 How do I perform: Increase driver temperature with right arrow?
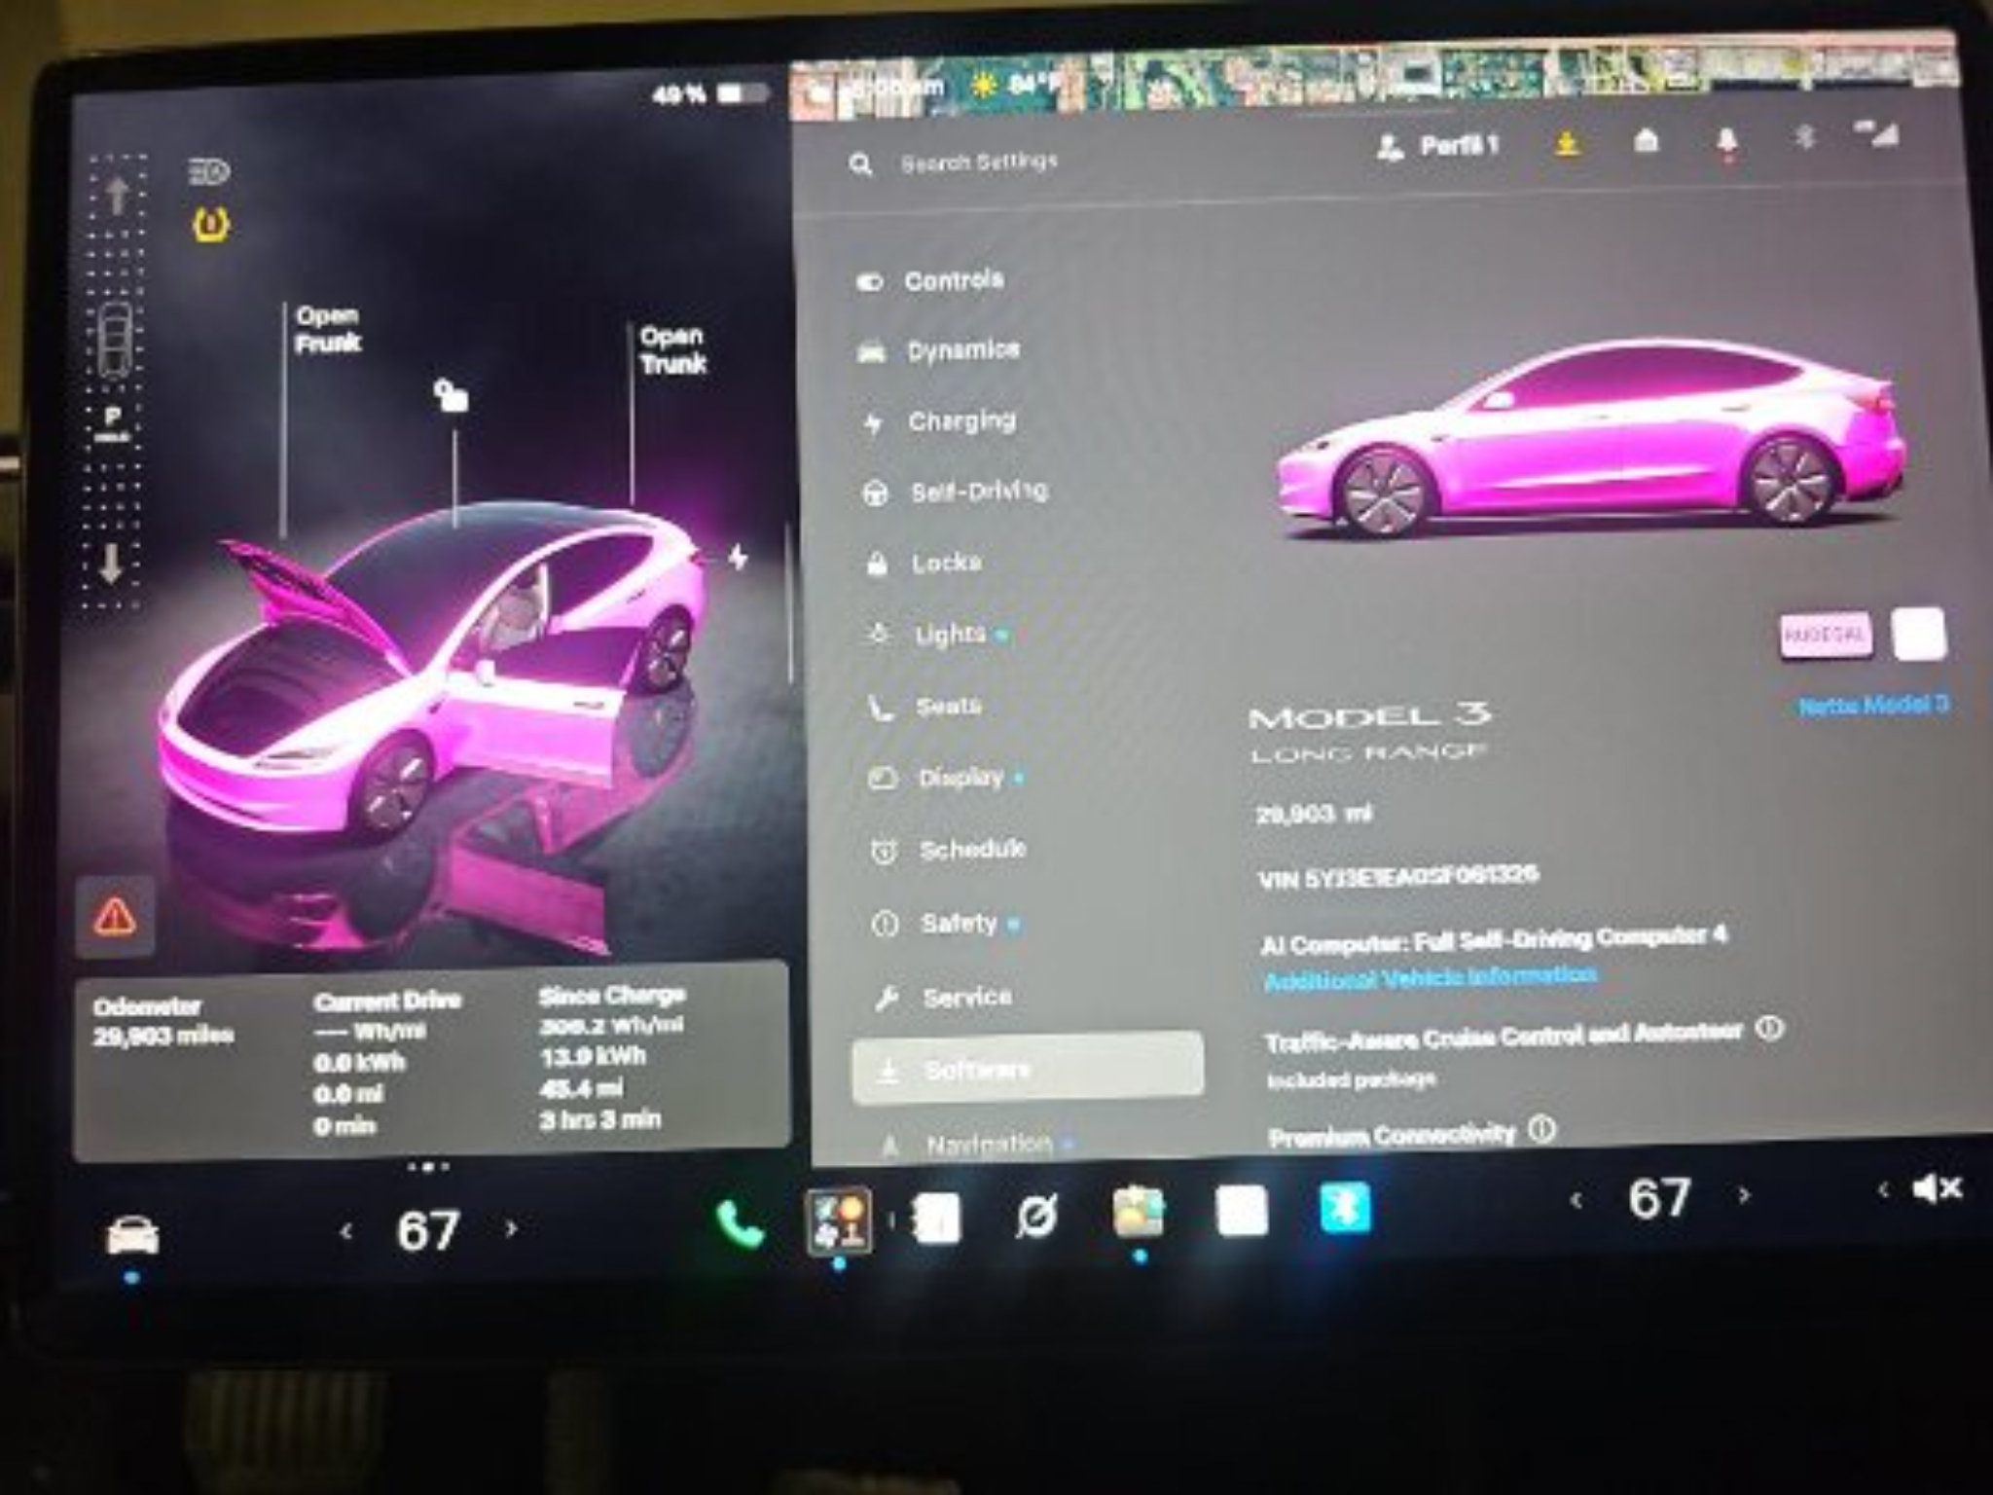point(512,1229)
